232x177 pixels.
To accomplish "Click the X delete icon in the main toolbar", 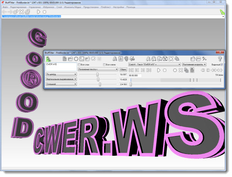I will [22, 12].
